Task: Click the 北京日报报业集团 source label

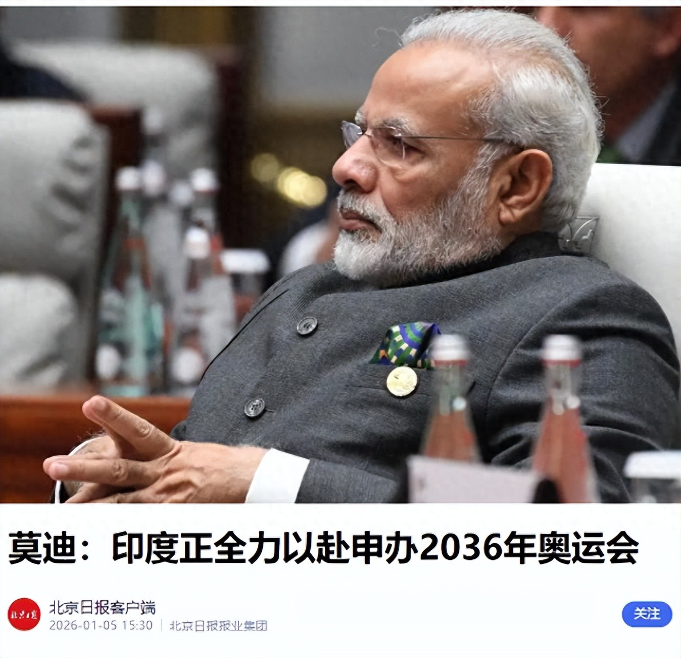Action: (x=218, y=625)
